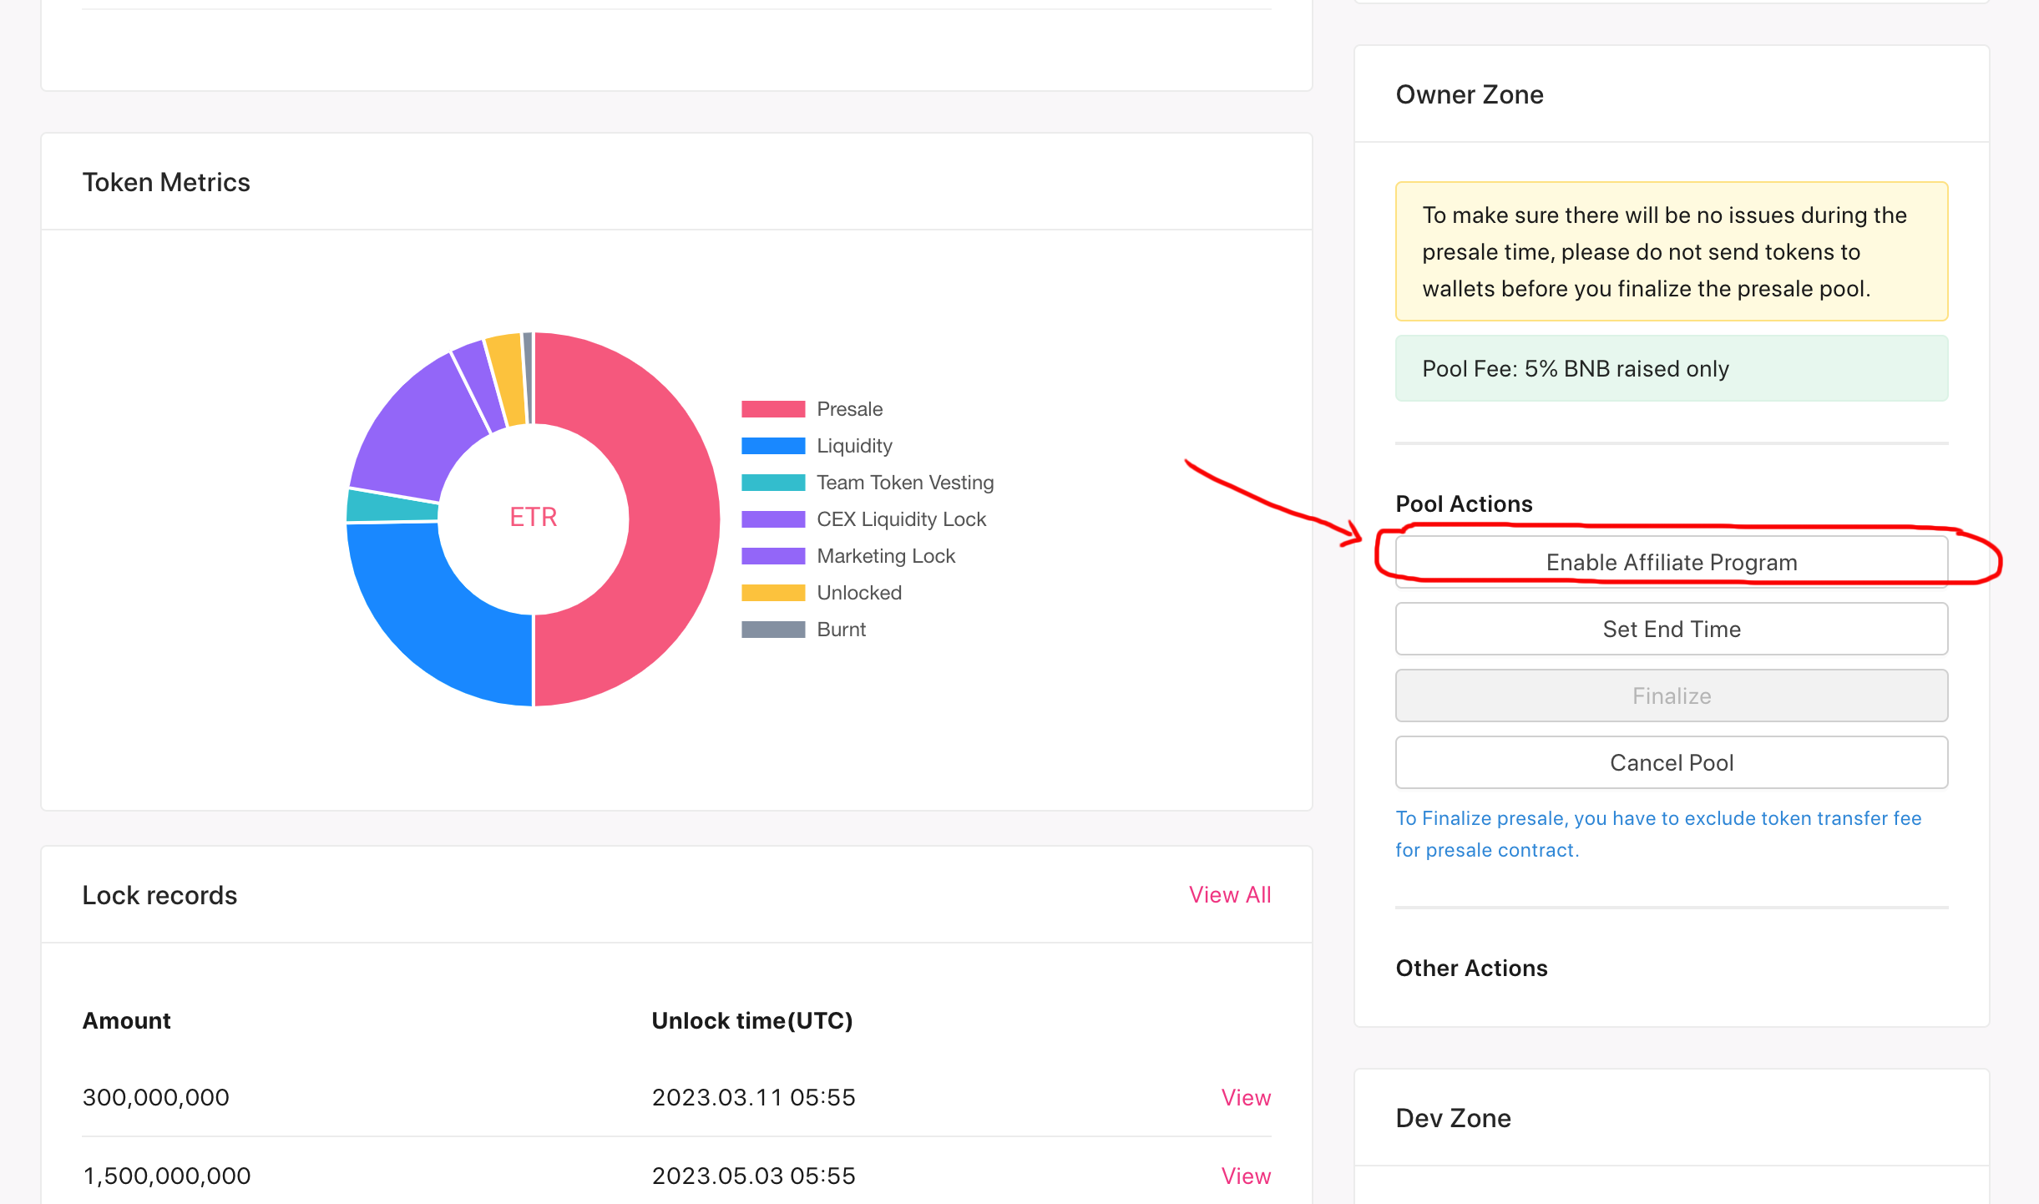Toggle Marketing Lock legend swatch
This screenshot has width=2039, height=1204.
(x=773, y=556)
